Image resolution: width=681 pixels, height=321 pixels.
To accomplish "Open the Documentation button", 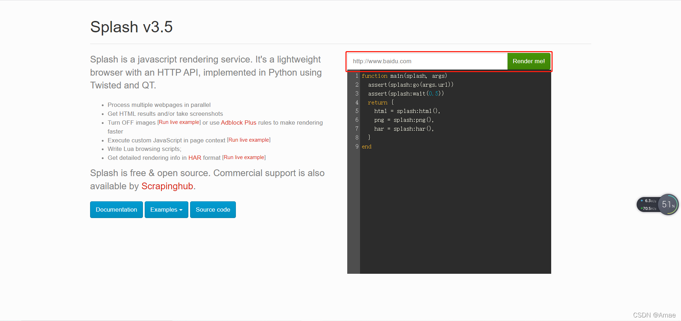I will point(116,210).
